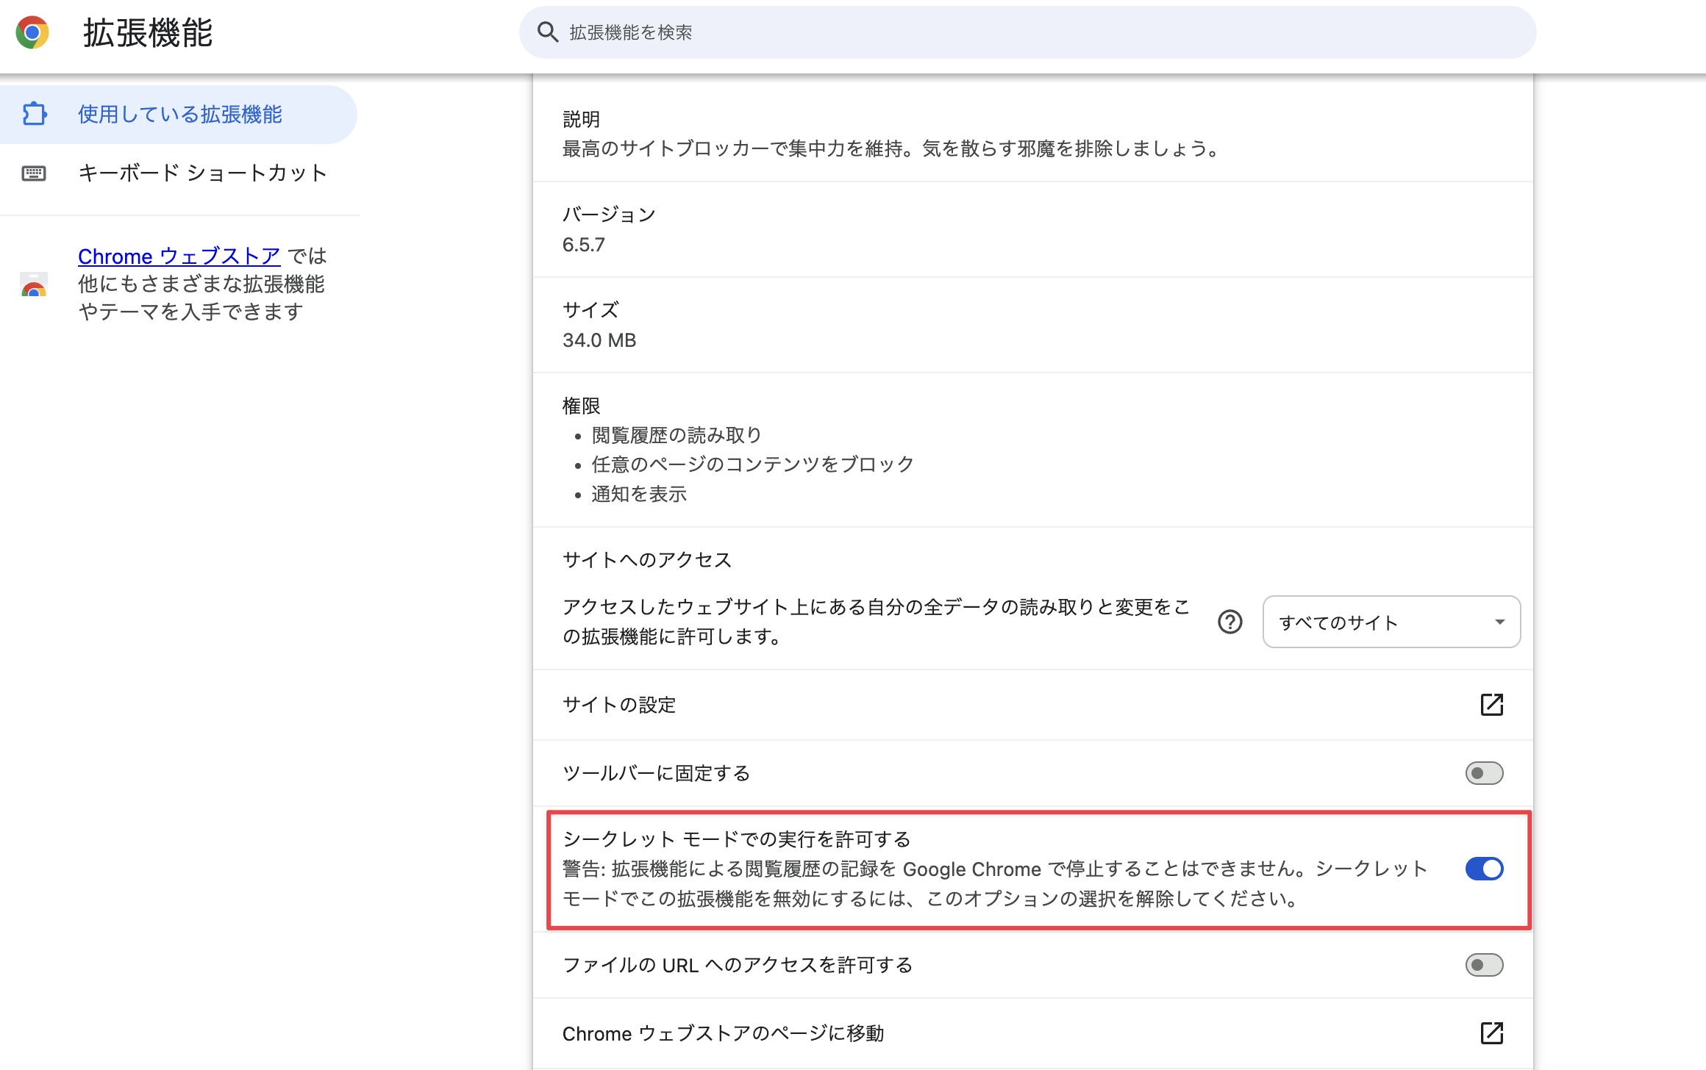The height and width of the screenshot is (1070, 1706).
Task: Click the Chrome logo icon
Action: pyautogui.click(x=32, y=32)
